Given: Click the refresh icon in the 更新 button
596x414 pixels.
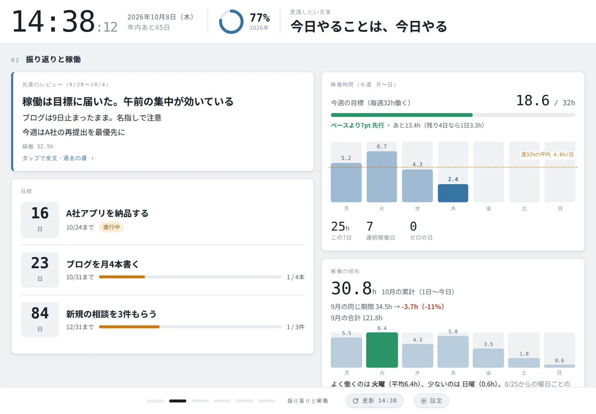Looking at the screenshot, I should [x=355, y=401].
